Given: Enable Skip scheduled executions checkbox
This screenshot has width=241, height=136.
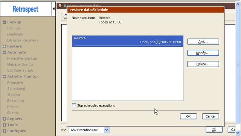Looking at the screenshot, I should 74,105.
